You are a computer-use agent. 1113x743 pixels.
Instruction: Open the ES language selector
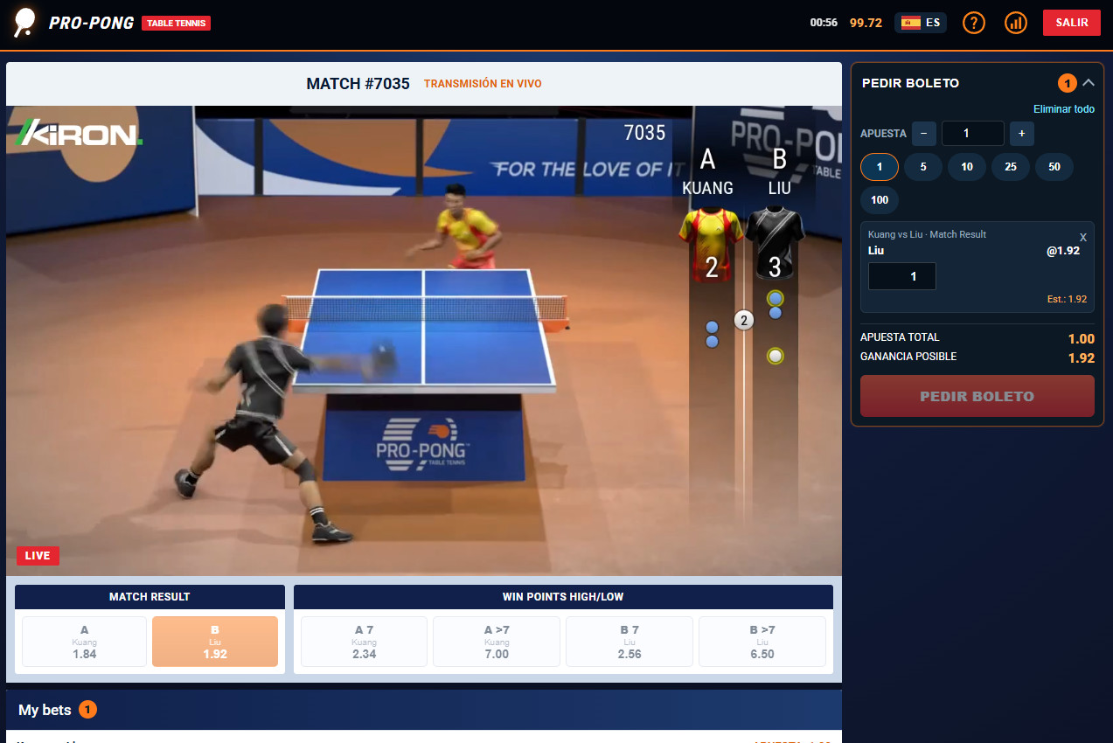[x=921, y=23]
